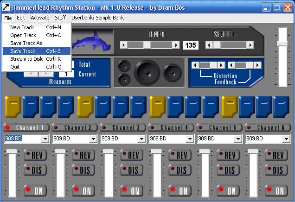This screenshot has height=202, width=295.
Task: Toggle the eleventh step pad
Action: point(193,107)
